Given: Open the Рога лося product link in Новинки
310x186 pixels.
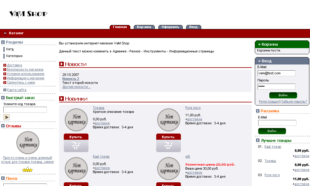Looking at the screenshot, I should point(193,108).
